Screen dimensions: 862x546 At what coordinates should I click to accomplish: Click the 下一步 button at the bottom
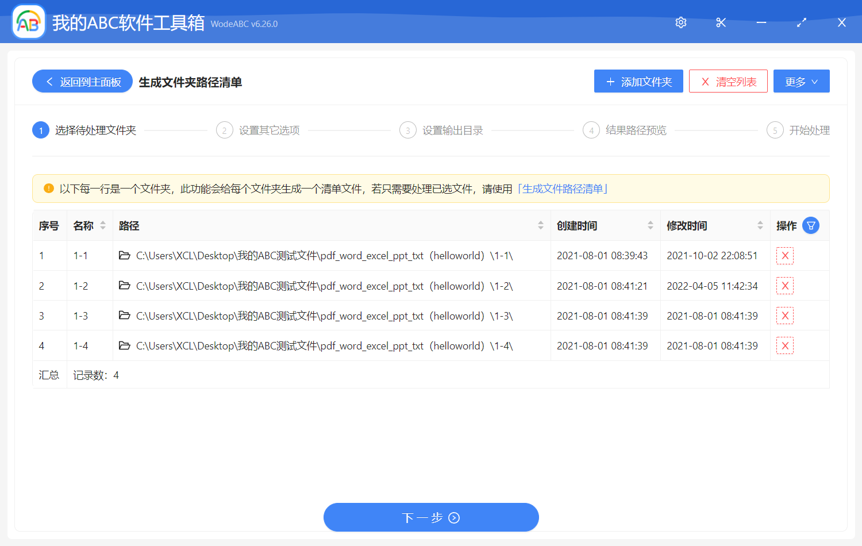point(431,517)
